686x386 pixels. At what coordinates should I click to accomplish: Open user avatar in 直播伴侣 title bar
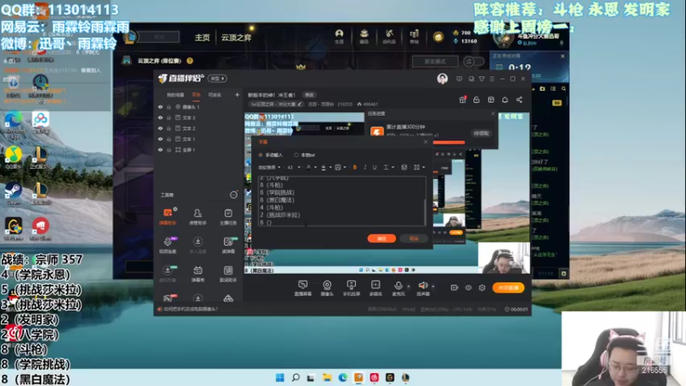coord(442,79)
